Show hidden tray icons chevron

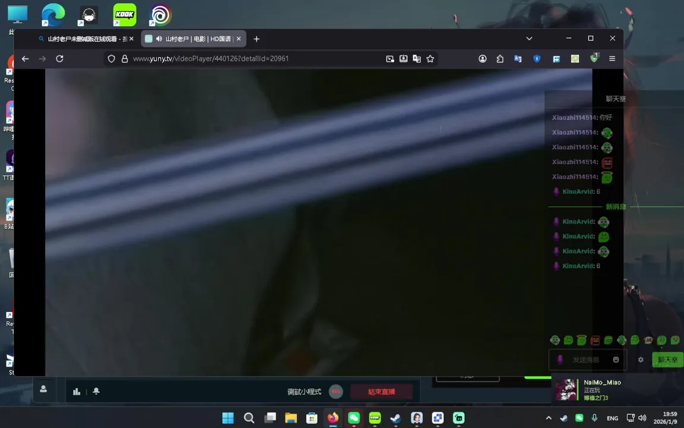pos(549,418)
